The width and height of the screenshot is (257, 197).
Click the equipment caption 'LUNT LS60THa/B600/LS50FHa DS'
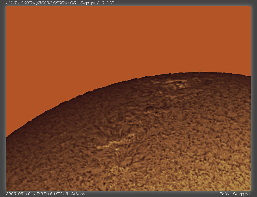41,3
